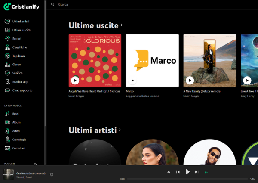Click the Verifica checkmark icon
258x183 pixels.
[x=7, y=73]
